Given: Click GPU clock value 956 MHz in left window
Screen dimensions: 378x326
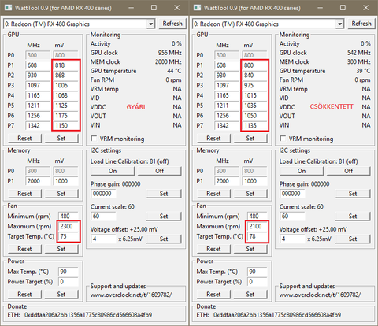Looking at the screenshot, I should pos(169,53).
